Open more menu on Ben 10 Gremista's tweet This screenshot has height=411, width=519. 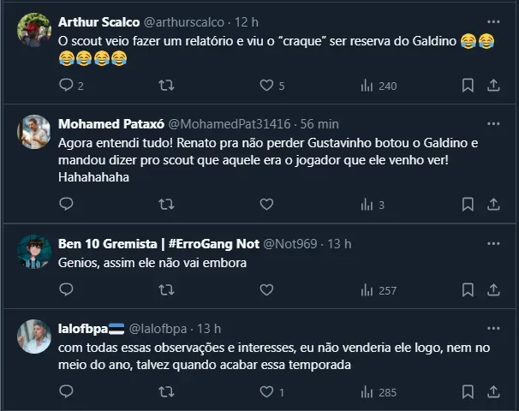coord(493,243)
